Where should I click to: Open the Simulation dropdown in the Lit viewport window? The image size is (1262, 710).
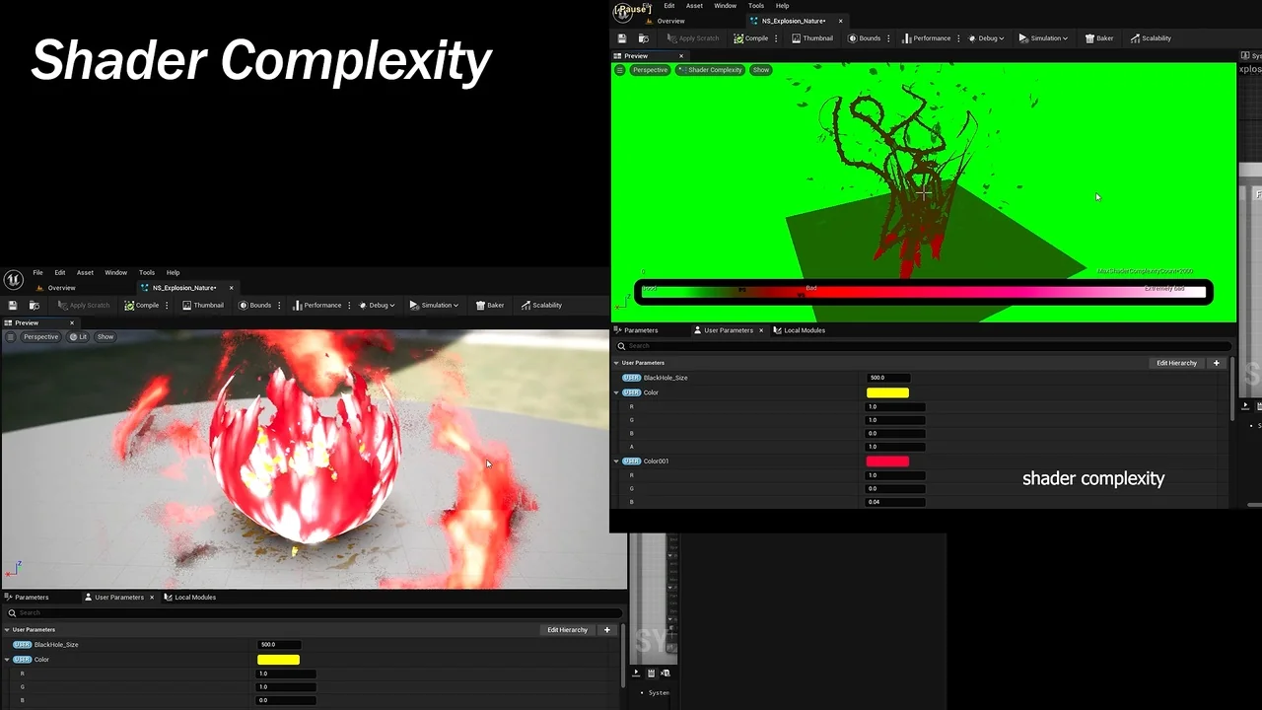[434, 306]
